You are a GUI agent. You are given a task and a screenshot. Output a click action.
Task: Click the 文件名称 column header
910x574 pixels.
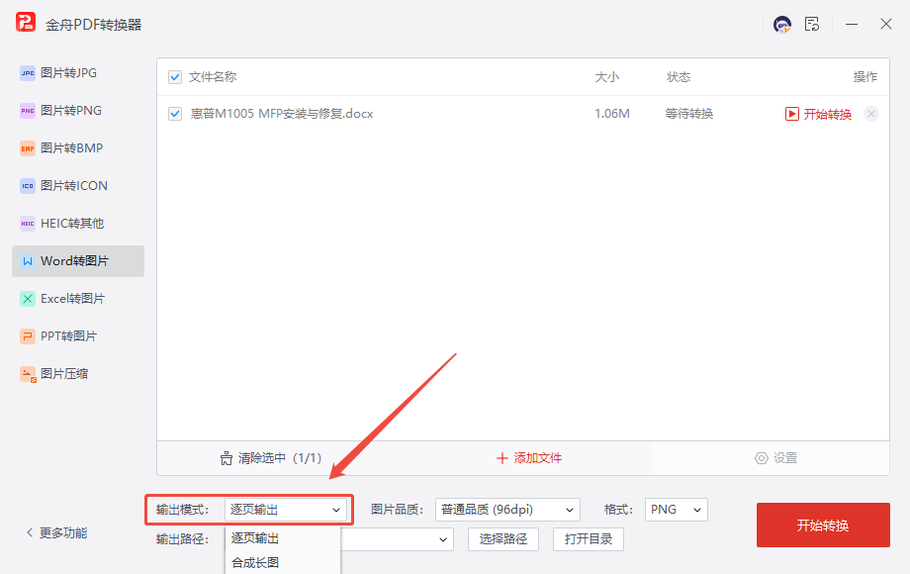tap(213, 77)
